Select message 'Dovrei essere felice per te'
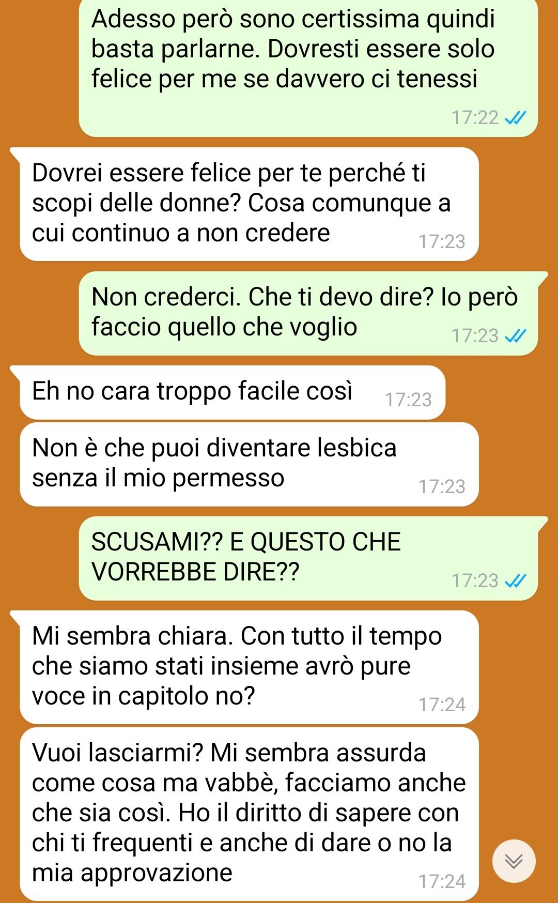Screen dimensions: 558x903 [249, 204]
